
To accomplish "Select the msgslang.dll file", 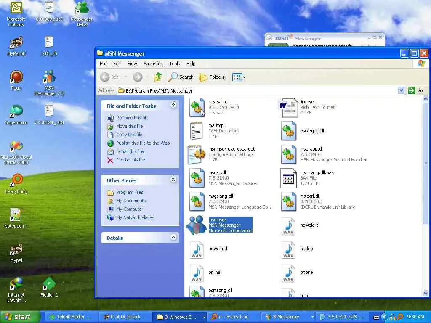I will pyautogui.click(x=231, y=201).
